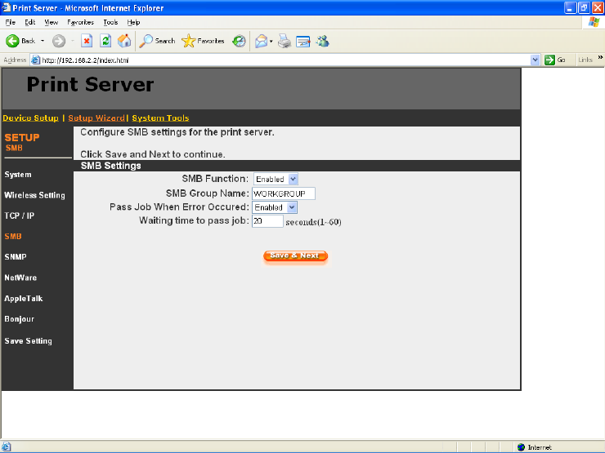Select Wireless Setting in the sidebar

(34, 195)
